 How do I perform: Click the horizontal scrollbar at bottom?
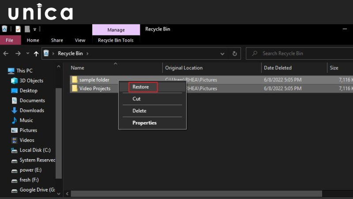pyautogui.click(x=199, y=194)
